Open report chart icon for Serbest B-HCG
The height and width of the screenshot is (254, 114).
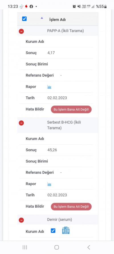[x=49, y=184]
